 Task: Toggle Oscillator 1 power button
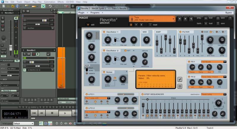point(104,32)
